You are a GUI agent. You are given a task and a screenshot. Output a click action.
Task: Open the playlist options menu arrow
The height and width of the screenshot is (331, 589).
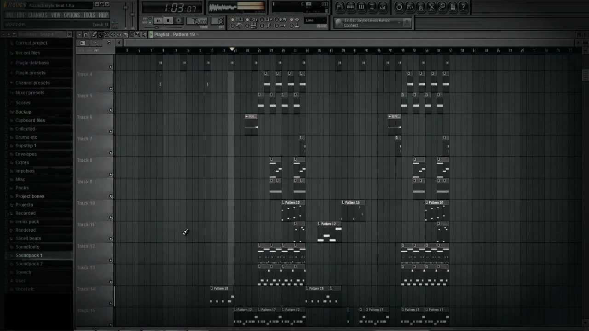[79, 34]
